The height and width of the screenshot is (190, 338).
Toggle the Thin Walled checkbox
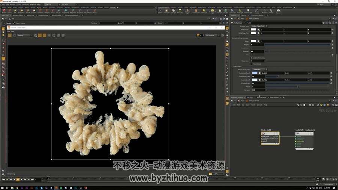coord(252,64)
